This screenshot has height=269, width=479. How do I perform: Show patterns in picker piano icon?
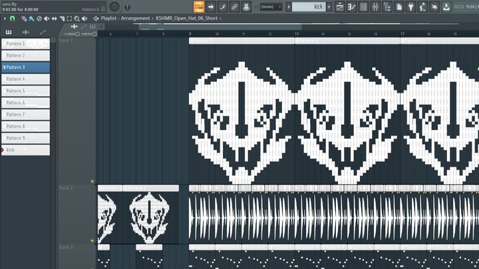[9, 32]
